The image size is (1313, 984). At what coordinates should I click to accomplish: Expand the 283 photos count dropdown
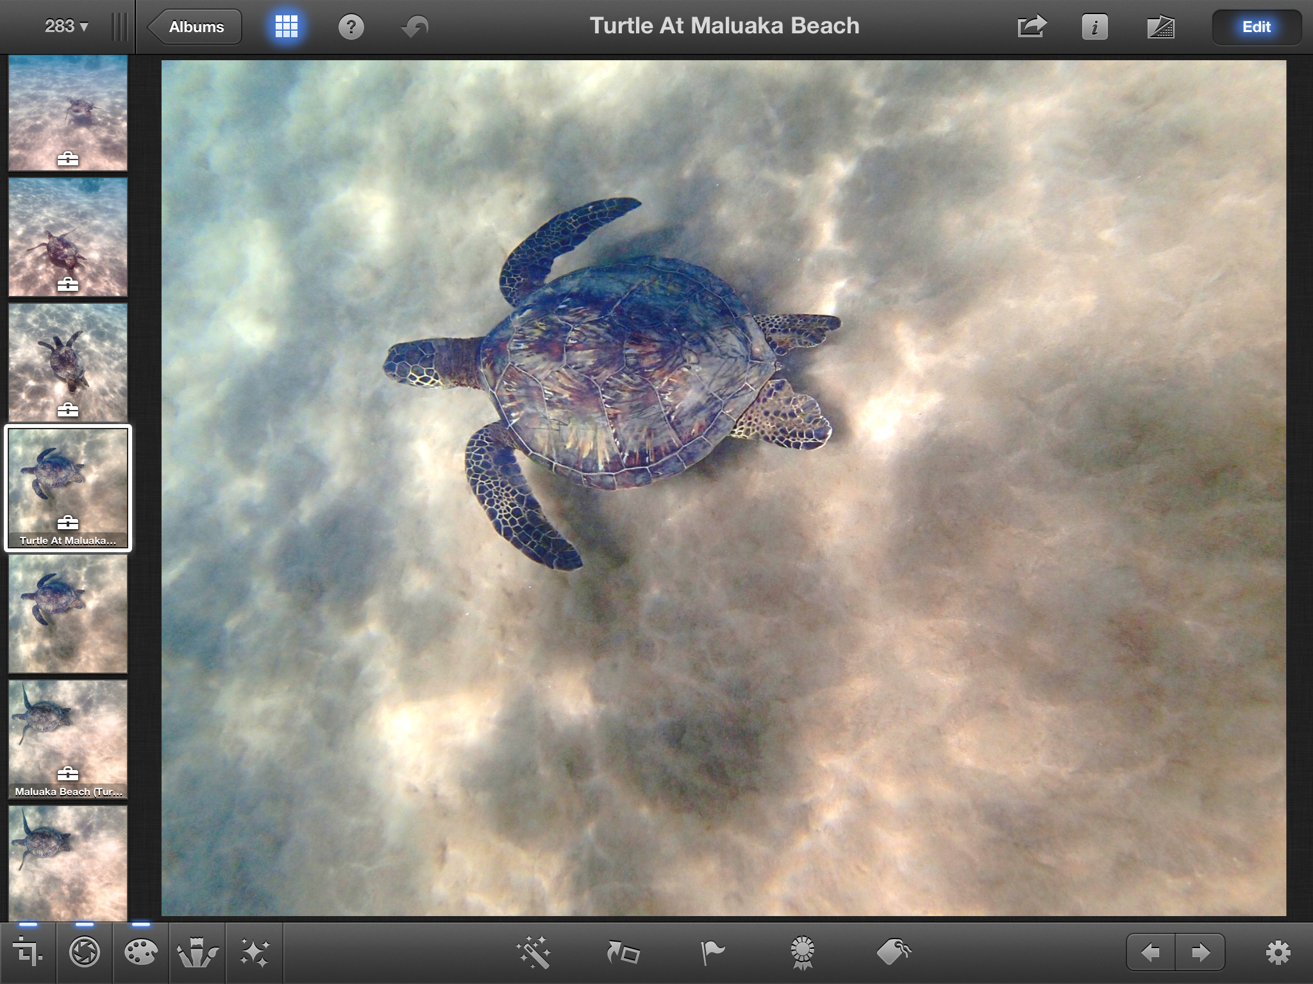(66, 27)
